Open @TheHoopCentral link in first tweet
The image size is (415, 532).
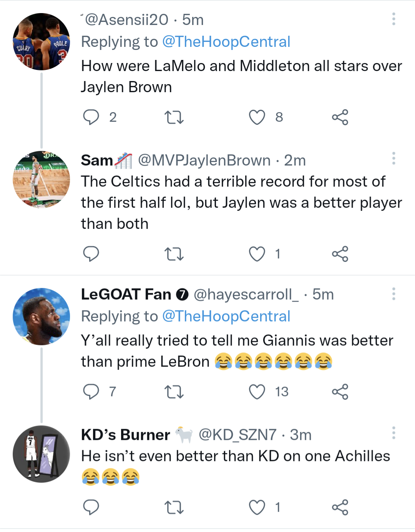tap(226, 42)
